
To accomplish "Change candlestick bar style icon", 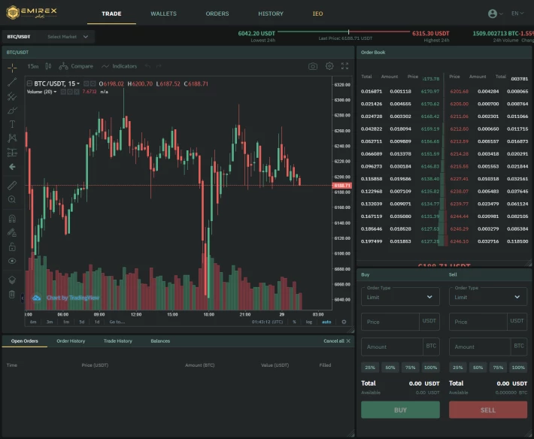I will pyautogui.click(x=48, y=66).
